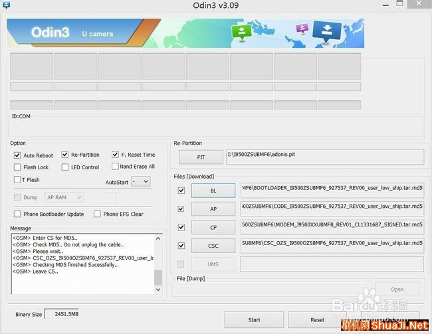
Task: Click the ID:COM label
Action: pyautogui.click(x=21, y=116)
